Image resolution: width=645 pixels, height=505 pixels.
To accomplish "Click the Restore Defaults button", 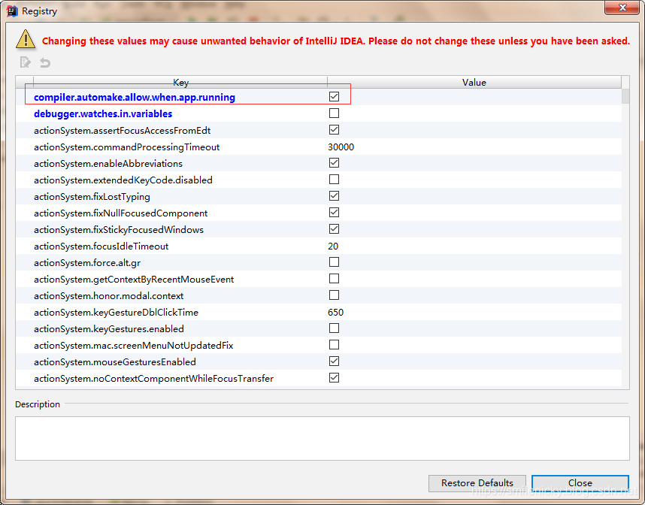I will pos(477,482).
